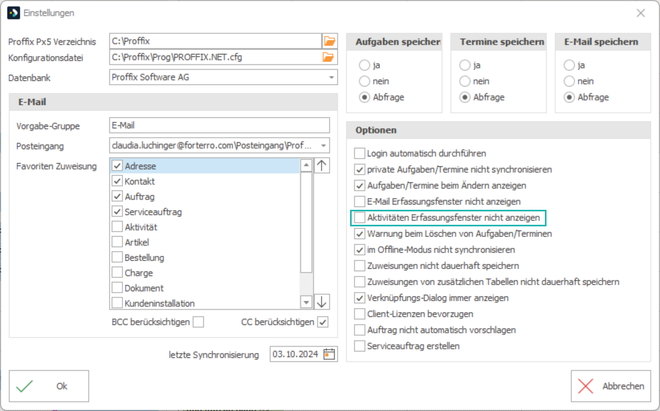
Task: Check Bestellung in favorites list
Action: point(117,257)
